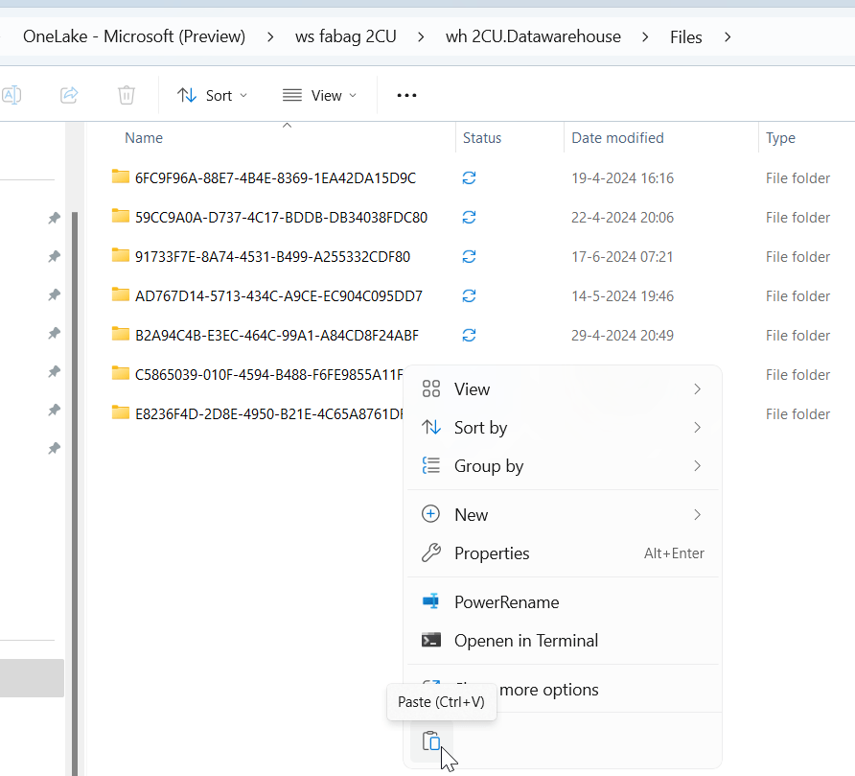Viewport: 855px width, 776px height.
Task: Click the Name column header
Action: (144, 138)
